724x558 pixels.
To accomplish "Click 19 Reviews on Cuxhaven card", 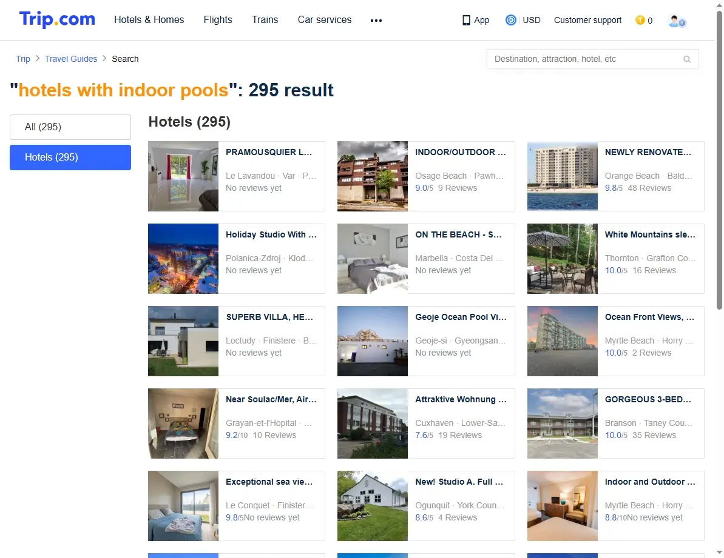I will pyautogui.click(x=460, y=436).
